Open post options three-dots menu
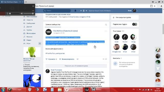Screen dimensions: 164x92 pos(106,31)
